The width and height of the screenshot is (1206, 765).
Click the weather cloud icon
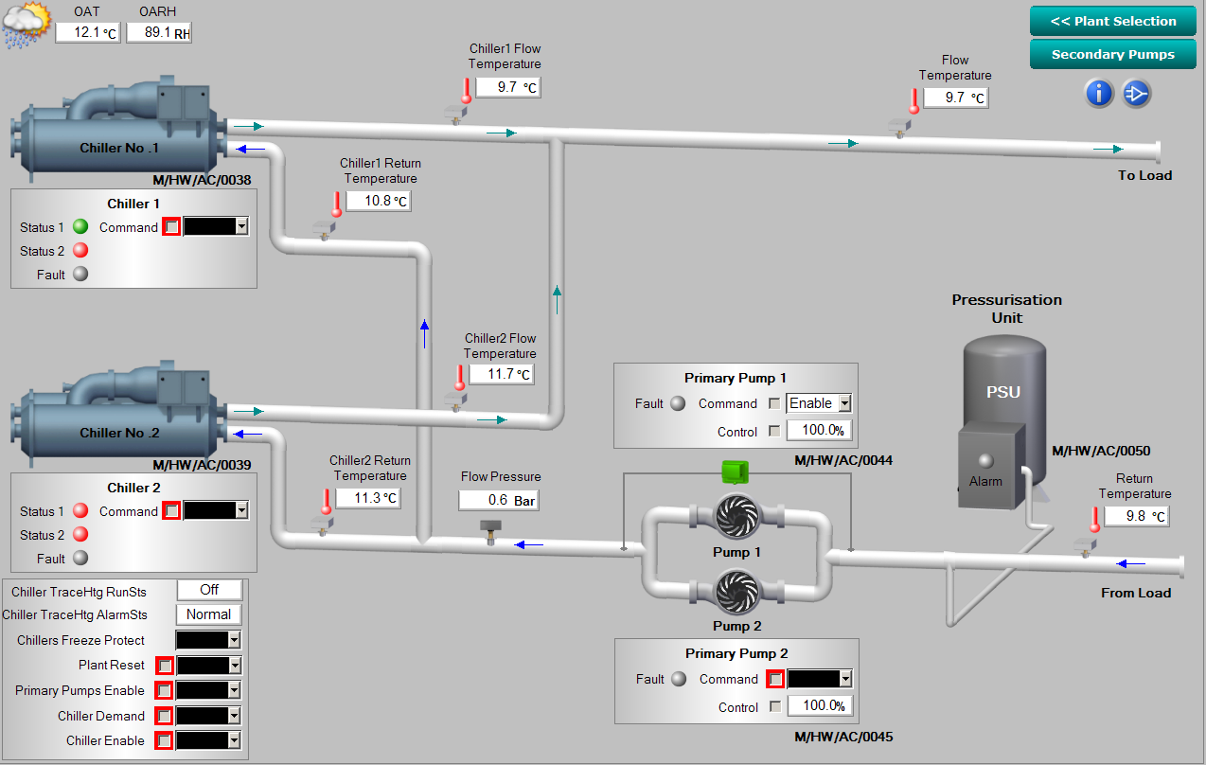(x=25, y=25)
